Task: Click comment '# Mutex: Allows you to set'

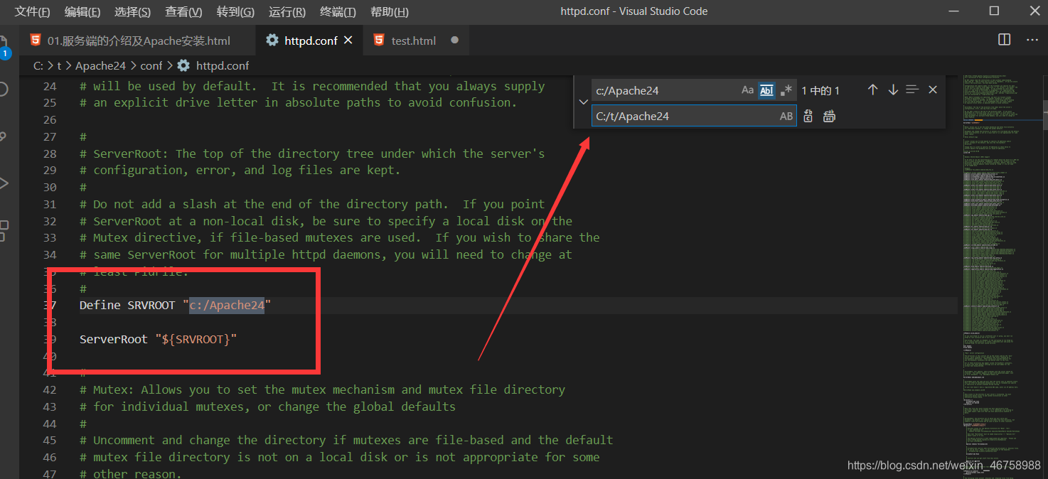Action: (322, 389)
